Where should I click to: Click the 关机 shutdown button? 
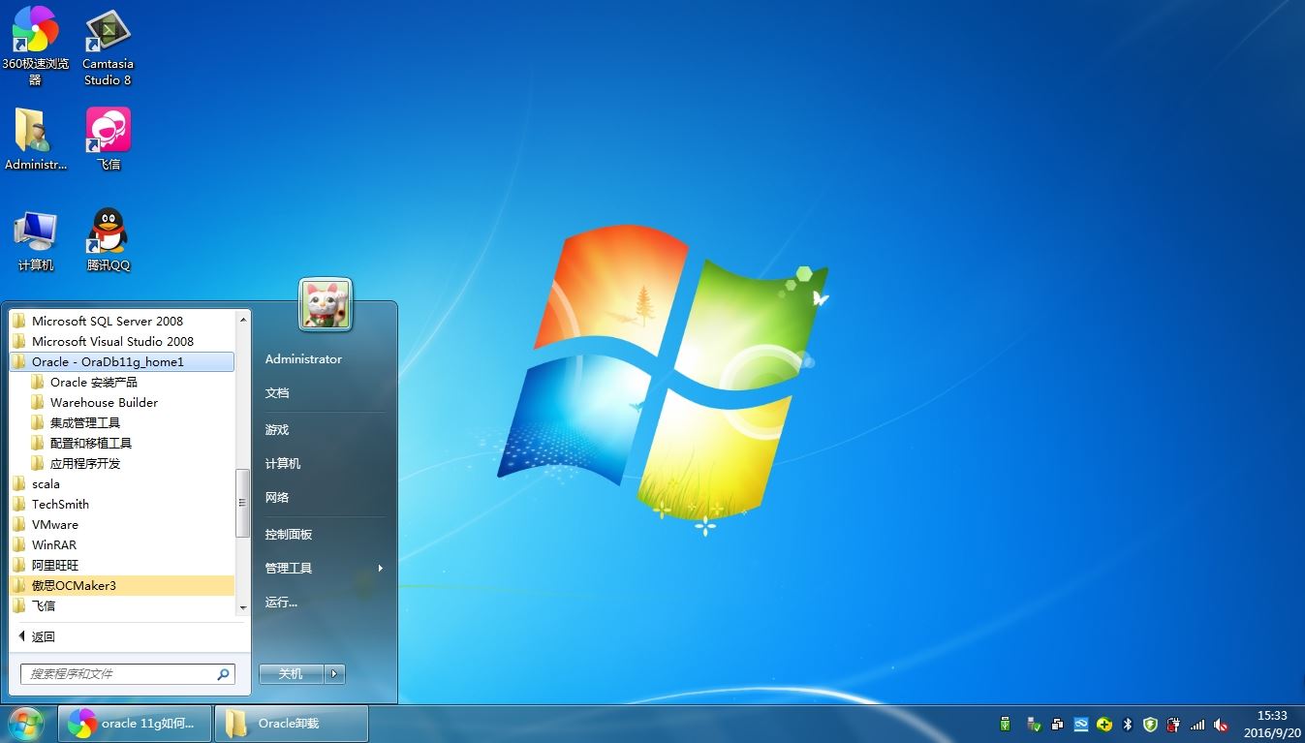tap(291, 673)
